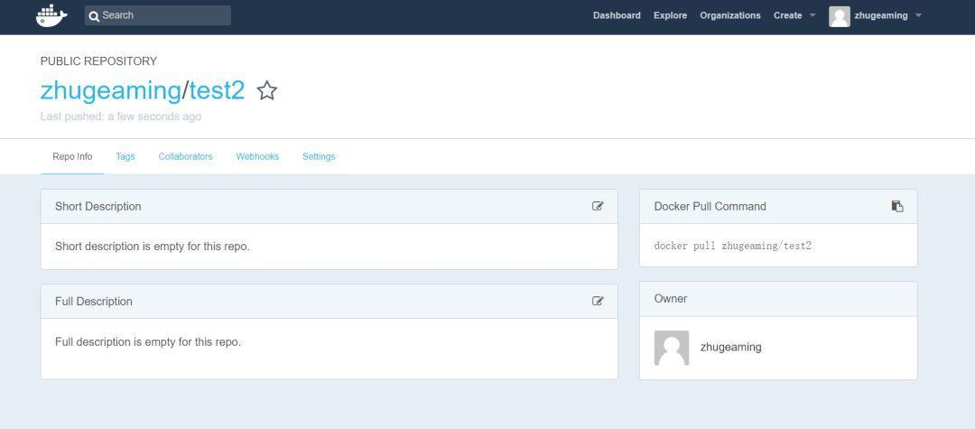This screenshot has height=429, width=975.
Task: Click the PUBLIC REPOSITORY label
Action: pos(99,61)
